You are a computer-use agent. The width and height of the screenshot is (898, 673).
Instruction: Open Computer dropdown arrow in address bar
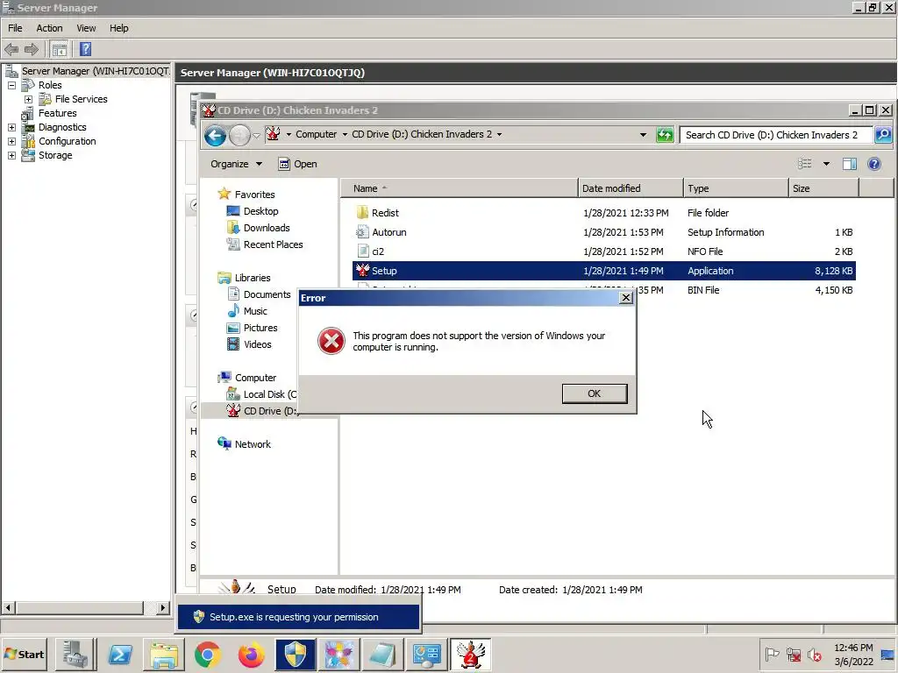[x=345, y=134]
